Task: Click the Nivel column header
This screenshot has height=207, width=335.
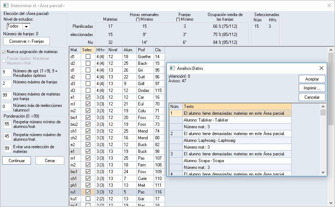Action: coord(115,50)
